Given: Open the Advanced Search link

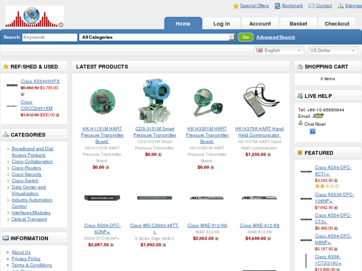Looking at the screenshot, I should [276, 37].
